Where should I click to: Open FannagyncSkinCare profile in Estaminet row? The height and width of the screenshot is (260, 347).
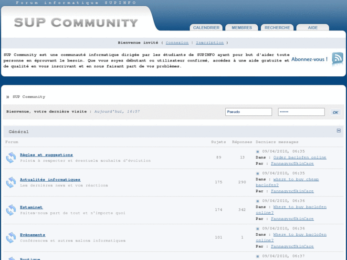(292, 219)
